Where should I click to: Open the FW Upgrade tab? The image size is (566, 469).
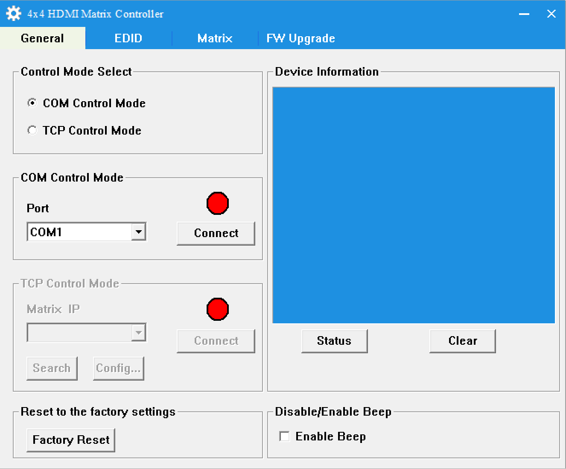301,38
